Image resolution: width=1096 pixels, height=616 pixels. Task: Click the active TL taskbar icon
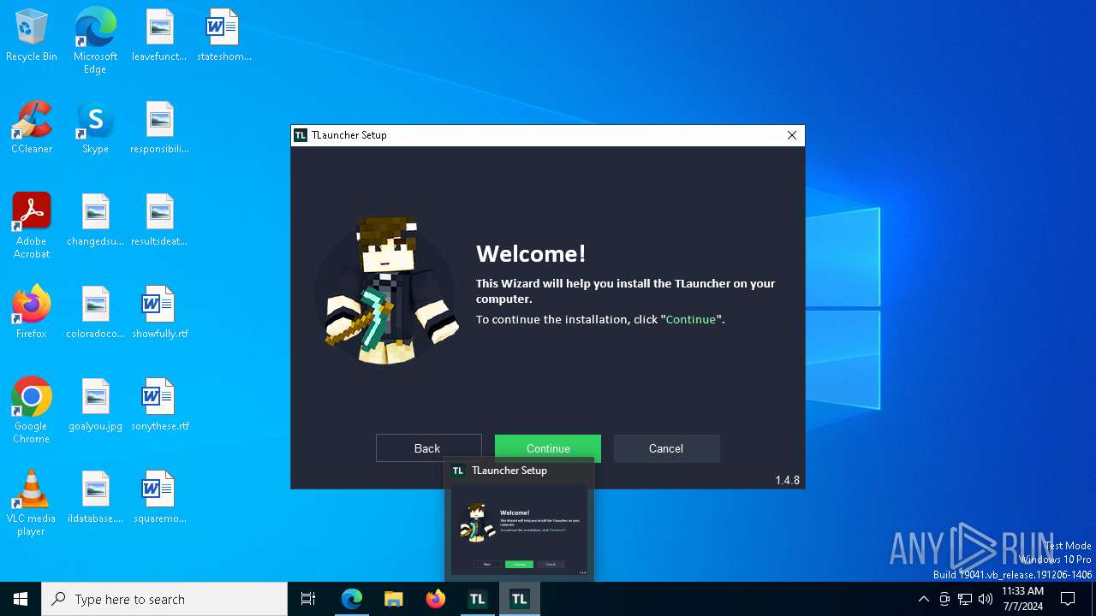point(519,599)
